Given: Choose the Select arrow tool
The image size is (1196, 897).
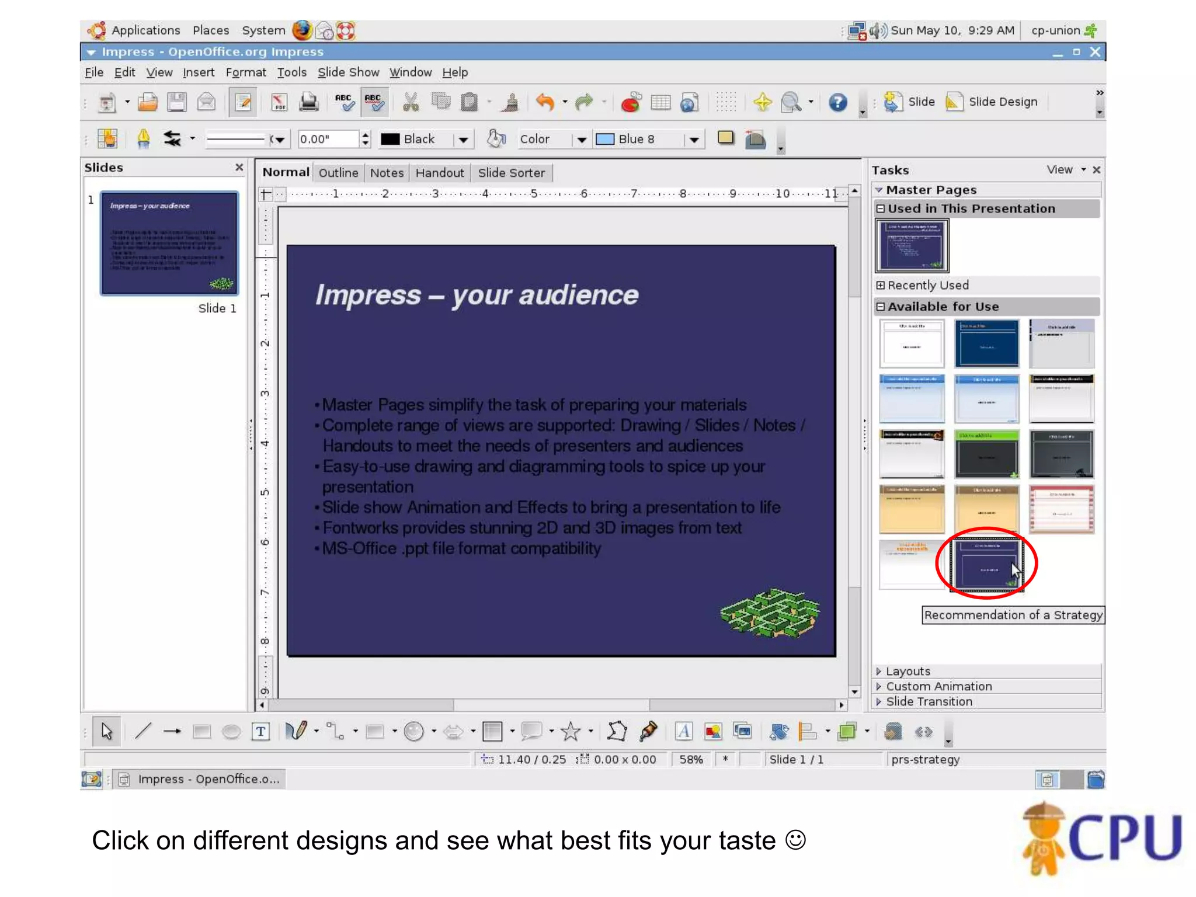Looking at the screenshot, I should [106, 731].
